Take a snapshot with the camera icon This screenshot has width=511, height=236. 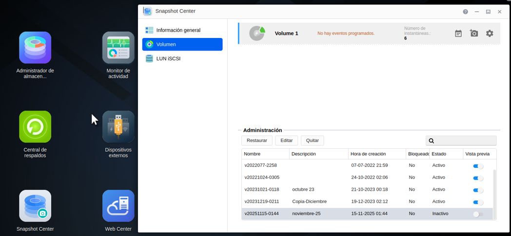click(474, 34)
